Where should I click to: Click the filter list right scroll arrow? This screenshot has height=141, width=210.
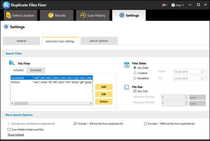91,103
